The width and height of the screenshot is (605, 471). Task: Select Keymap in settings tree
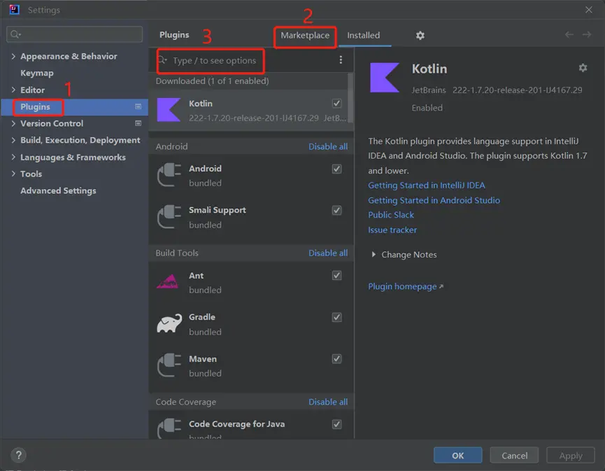coord(37,73)
